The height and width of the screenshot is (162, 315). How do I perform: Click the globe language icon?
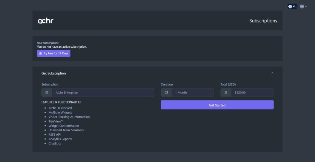coord(302,7)
